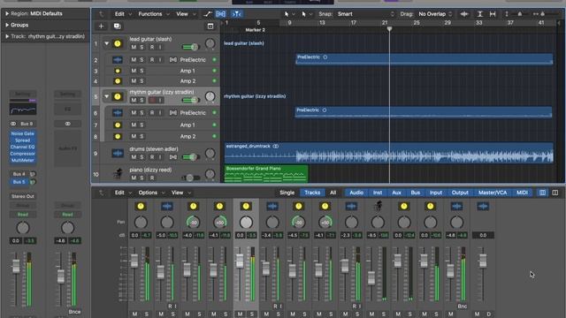Click the Noise Gate plug-in slot
Viewport: 566px width, 318px height.
(x=22, y=133)
